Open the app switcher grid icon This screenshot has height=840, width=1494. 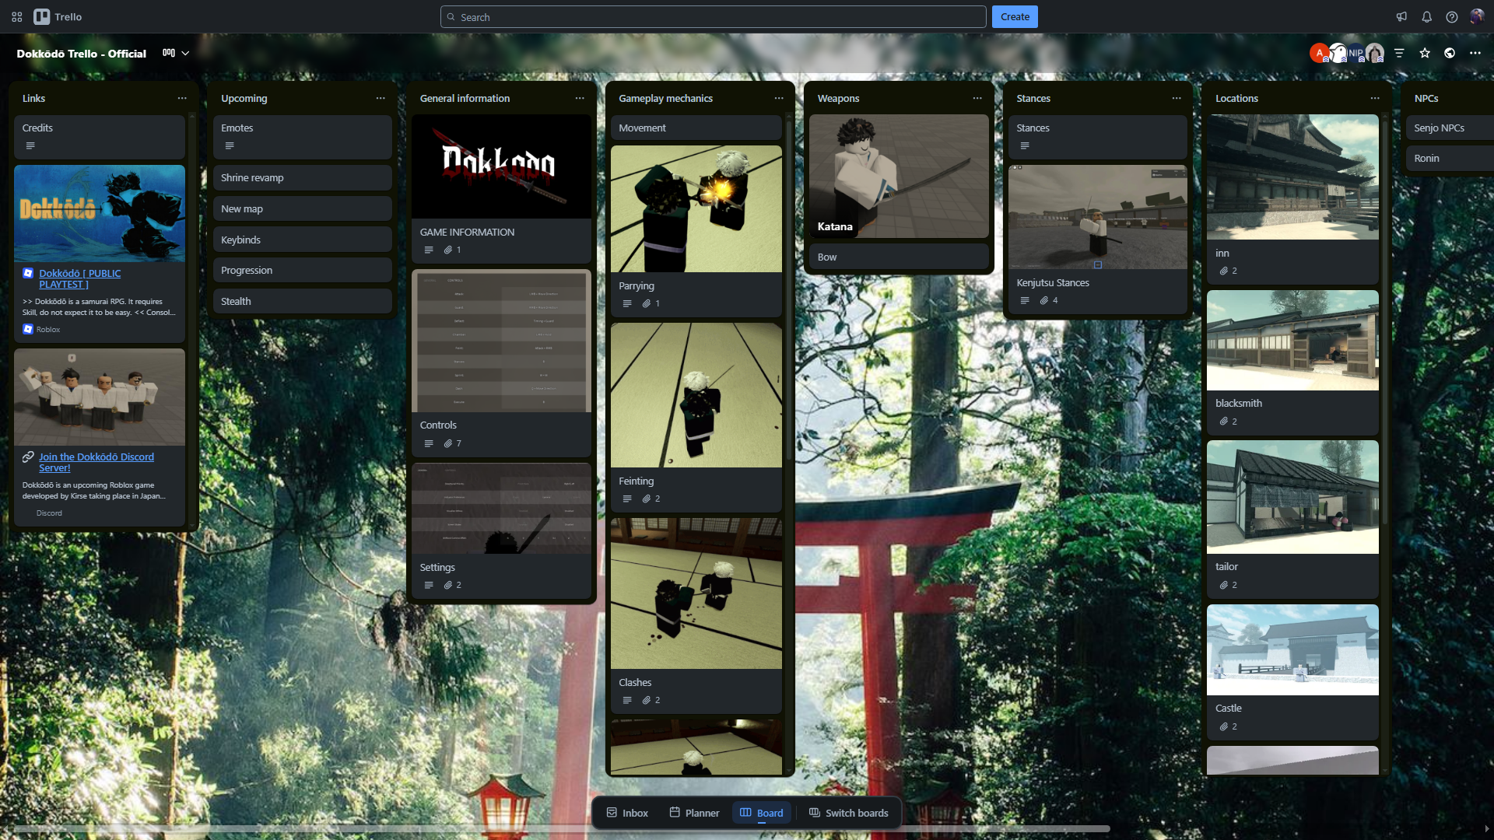17,16
